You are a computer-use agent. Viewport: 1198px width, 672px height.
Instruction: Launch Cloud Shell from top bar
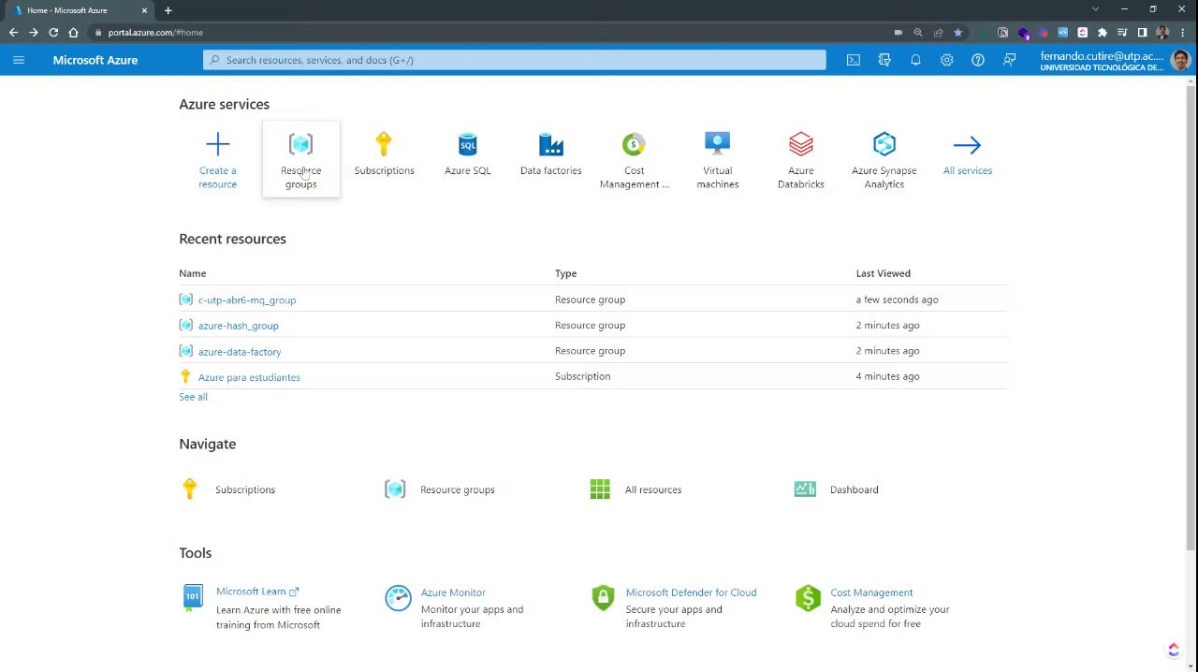pos(853,60)
